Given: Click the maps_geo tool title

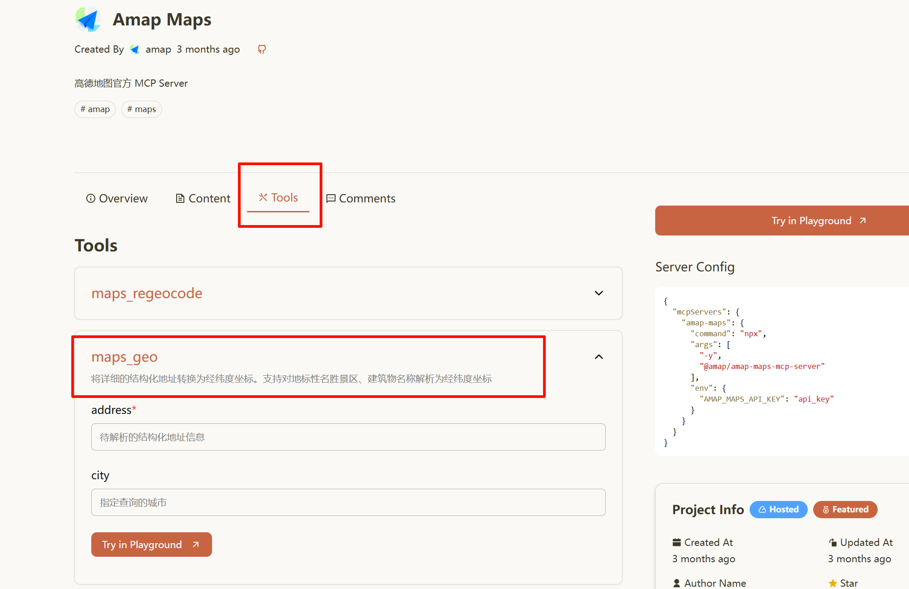Looking at the screenshot, I should coord(124,357).
